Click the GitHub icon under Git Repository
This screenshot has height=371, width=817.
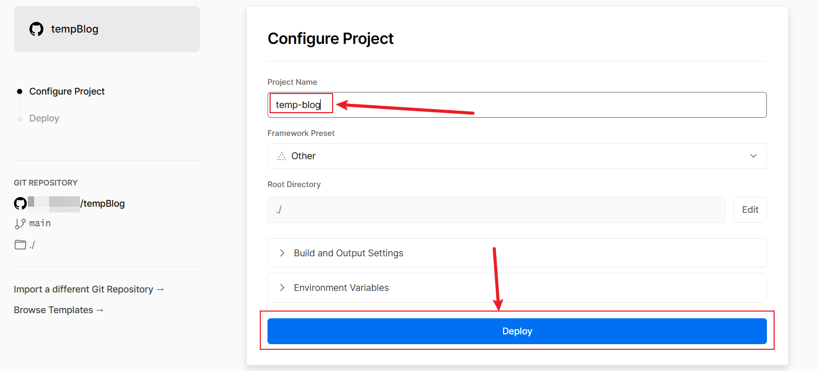click(20, 204)
